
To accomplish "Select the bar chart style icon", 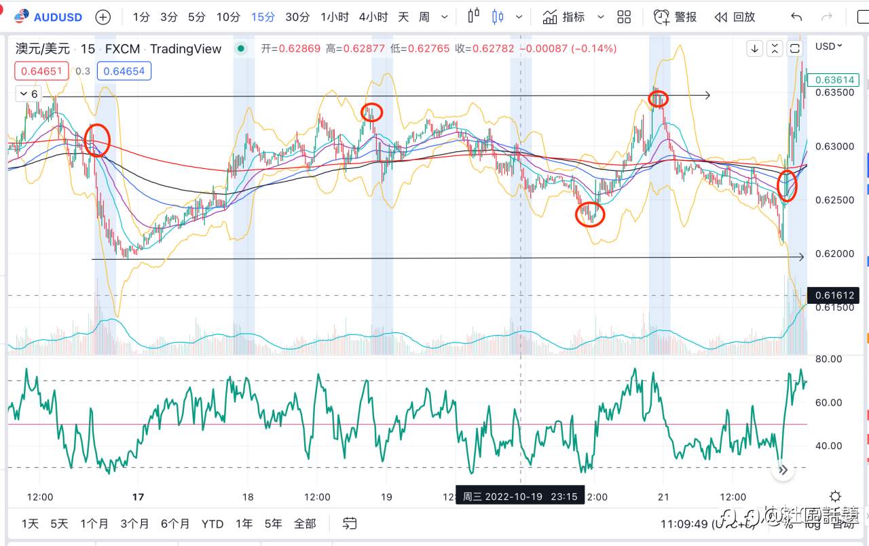I will (x=474, y=16).
